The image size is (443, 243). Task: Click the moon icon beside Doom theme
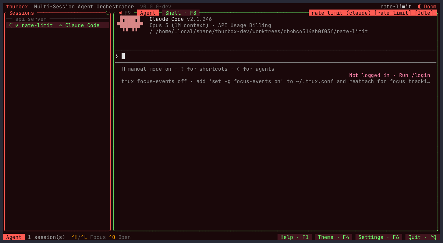[419, 7]
